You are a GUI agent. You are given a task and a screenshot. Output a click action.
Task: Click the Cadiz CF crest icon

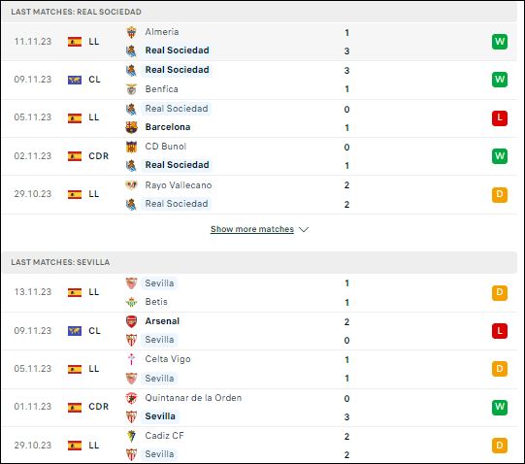(131, 436)
